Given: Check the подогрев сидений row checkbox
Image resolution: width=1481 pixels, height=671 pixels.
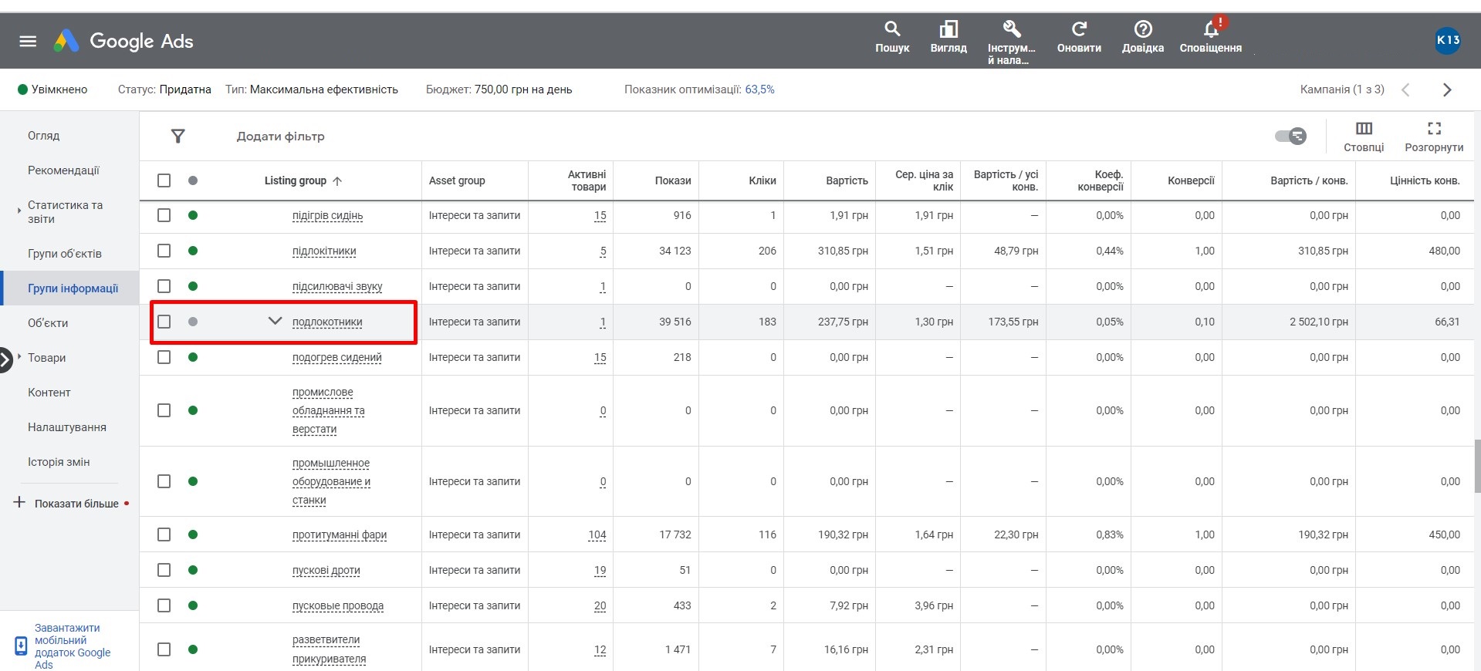Looking at the screenshot, I should pos(164,357).
